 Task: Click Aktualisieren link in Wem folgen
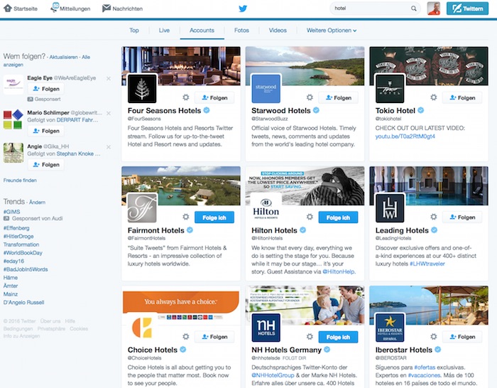pyautogui.click(x=63, y=57)
